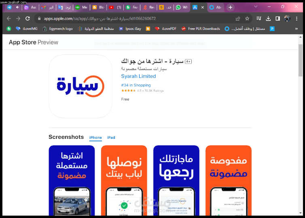Click the page vertical scrollbar thumb

300,60
